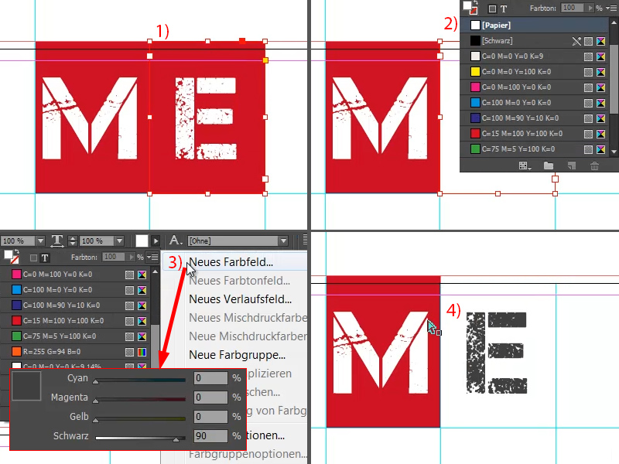Click the scroll-up arrow of the R=255 swatches panel
This screenshot has height=464, width=619.
(156, 272)
